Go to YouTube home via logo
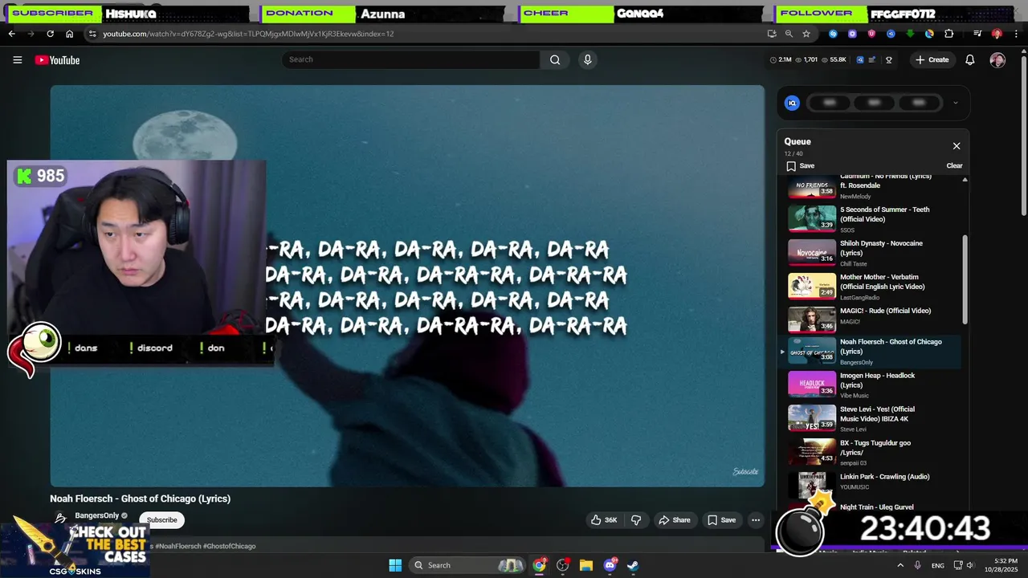1028x578 pixels. (57, 59)
